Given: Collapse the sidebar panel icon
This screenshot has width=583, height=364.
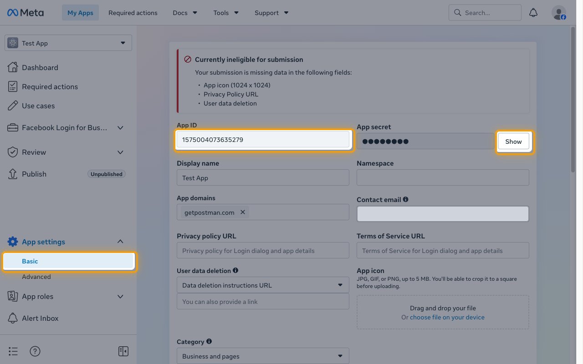Looking at the screenshot, I should click(123, 351).
